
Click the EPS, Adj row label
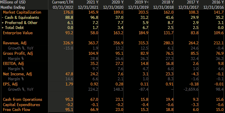[10, 84]
